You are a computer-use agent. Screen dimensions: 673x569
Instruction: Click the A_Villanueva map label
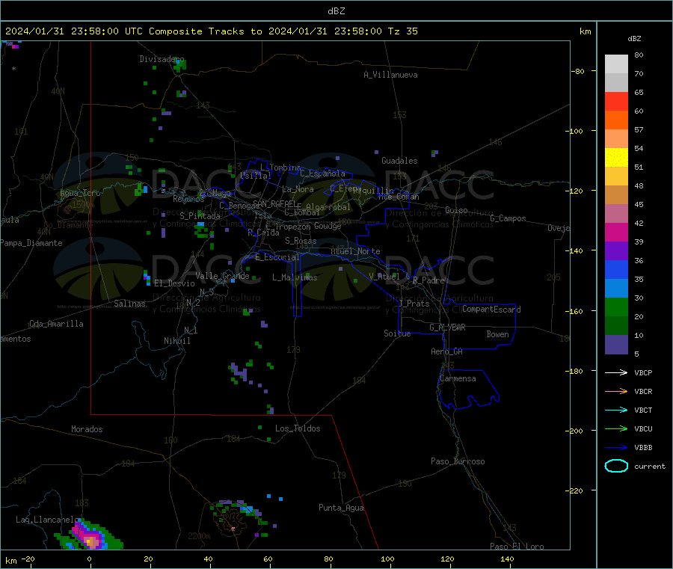(x=390, y=75)
